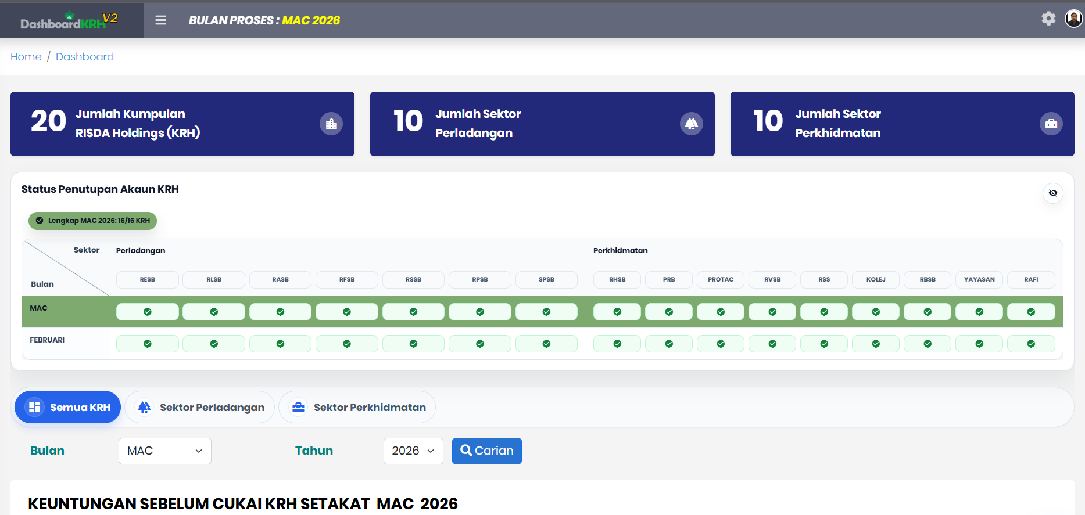The height and width of the screenshot is (515, 1085).
Task: Click the RAFI column header
Action: pos(1031,279)
